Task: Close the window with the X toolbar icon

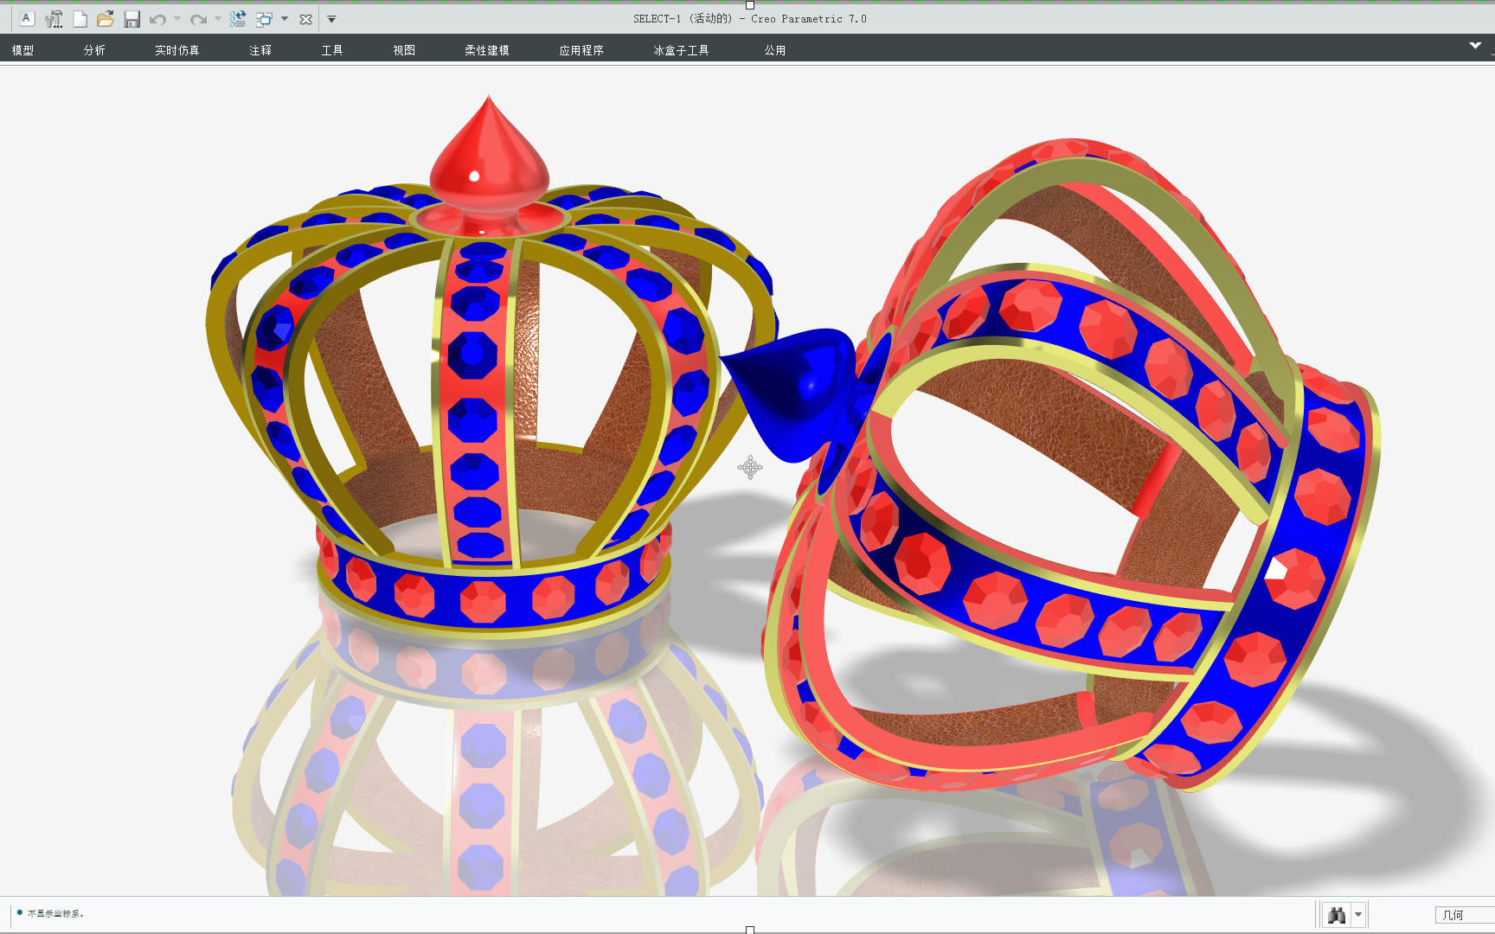Action: (x=305, y=19)
